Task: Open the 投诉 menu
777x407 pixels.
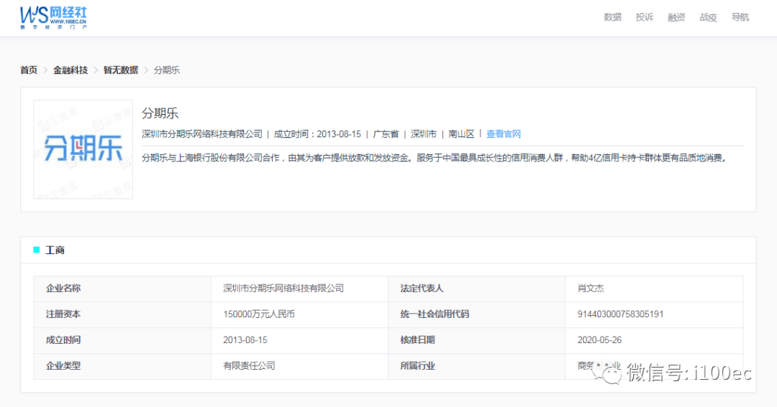Action: 644,17
